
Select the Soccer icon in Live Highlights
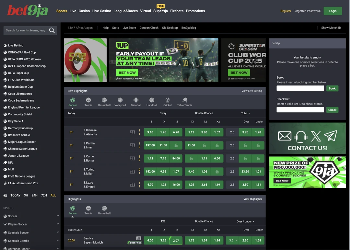(x=73, y=100)
